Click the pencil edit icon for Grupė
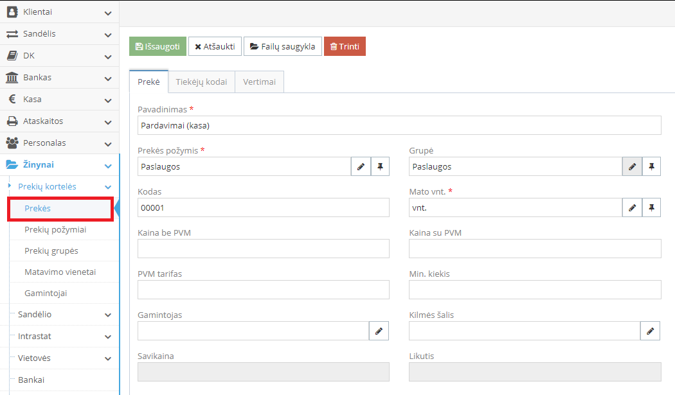 pos(632,166)
